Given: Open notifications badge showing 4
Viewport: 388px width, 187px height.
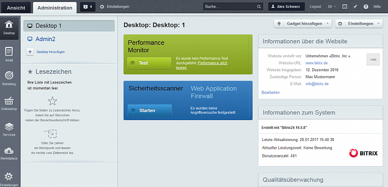Looking at the screenshot, I should 88,7.
